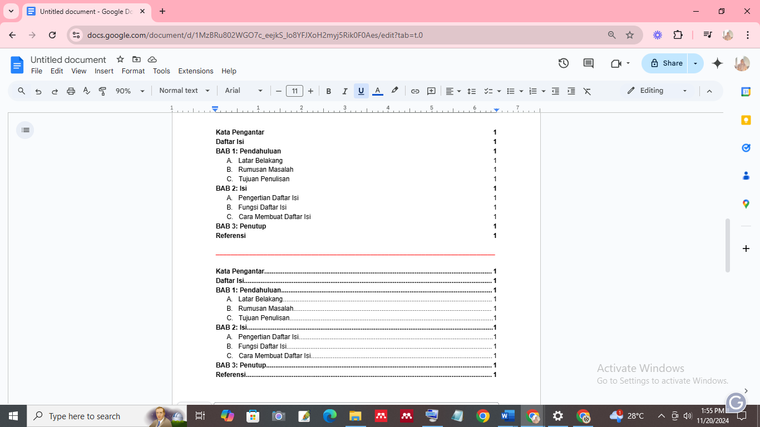Show the document outline
Viewport: 760px width, 427px height.
pyautogui.click(x=25, y=130)
